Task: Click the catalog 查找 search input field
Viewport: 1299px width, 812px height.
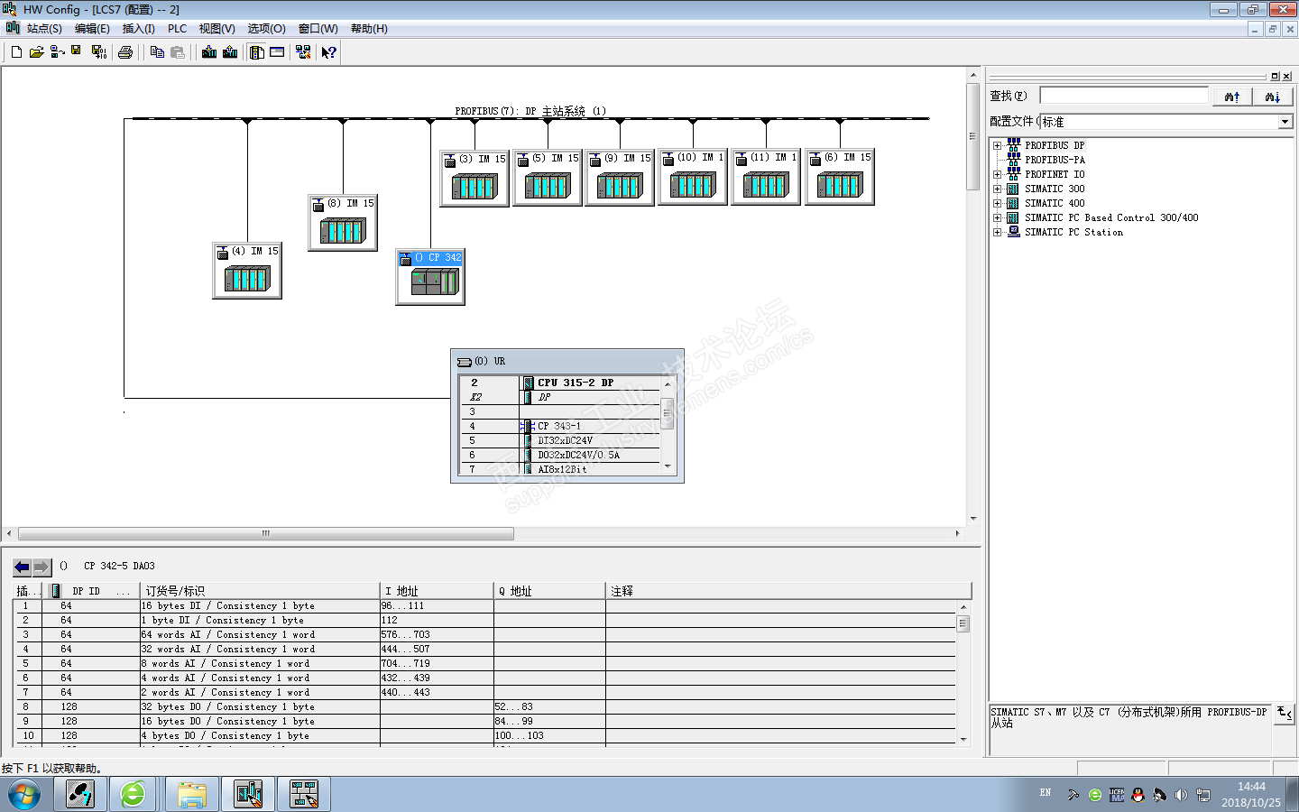Action: click(x=1124, y=96)
